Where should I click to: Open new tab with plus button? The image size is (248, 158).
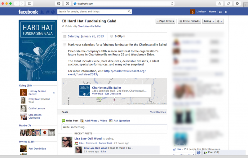[x=246, y=5]
